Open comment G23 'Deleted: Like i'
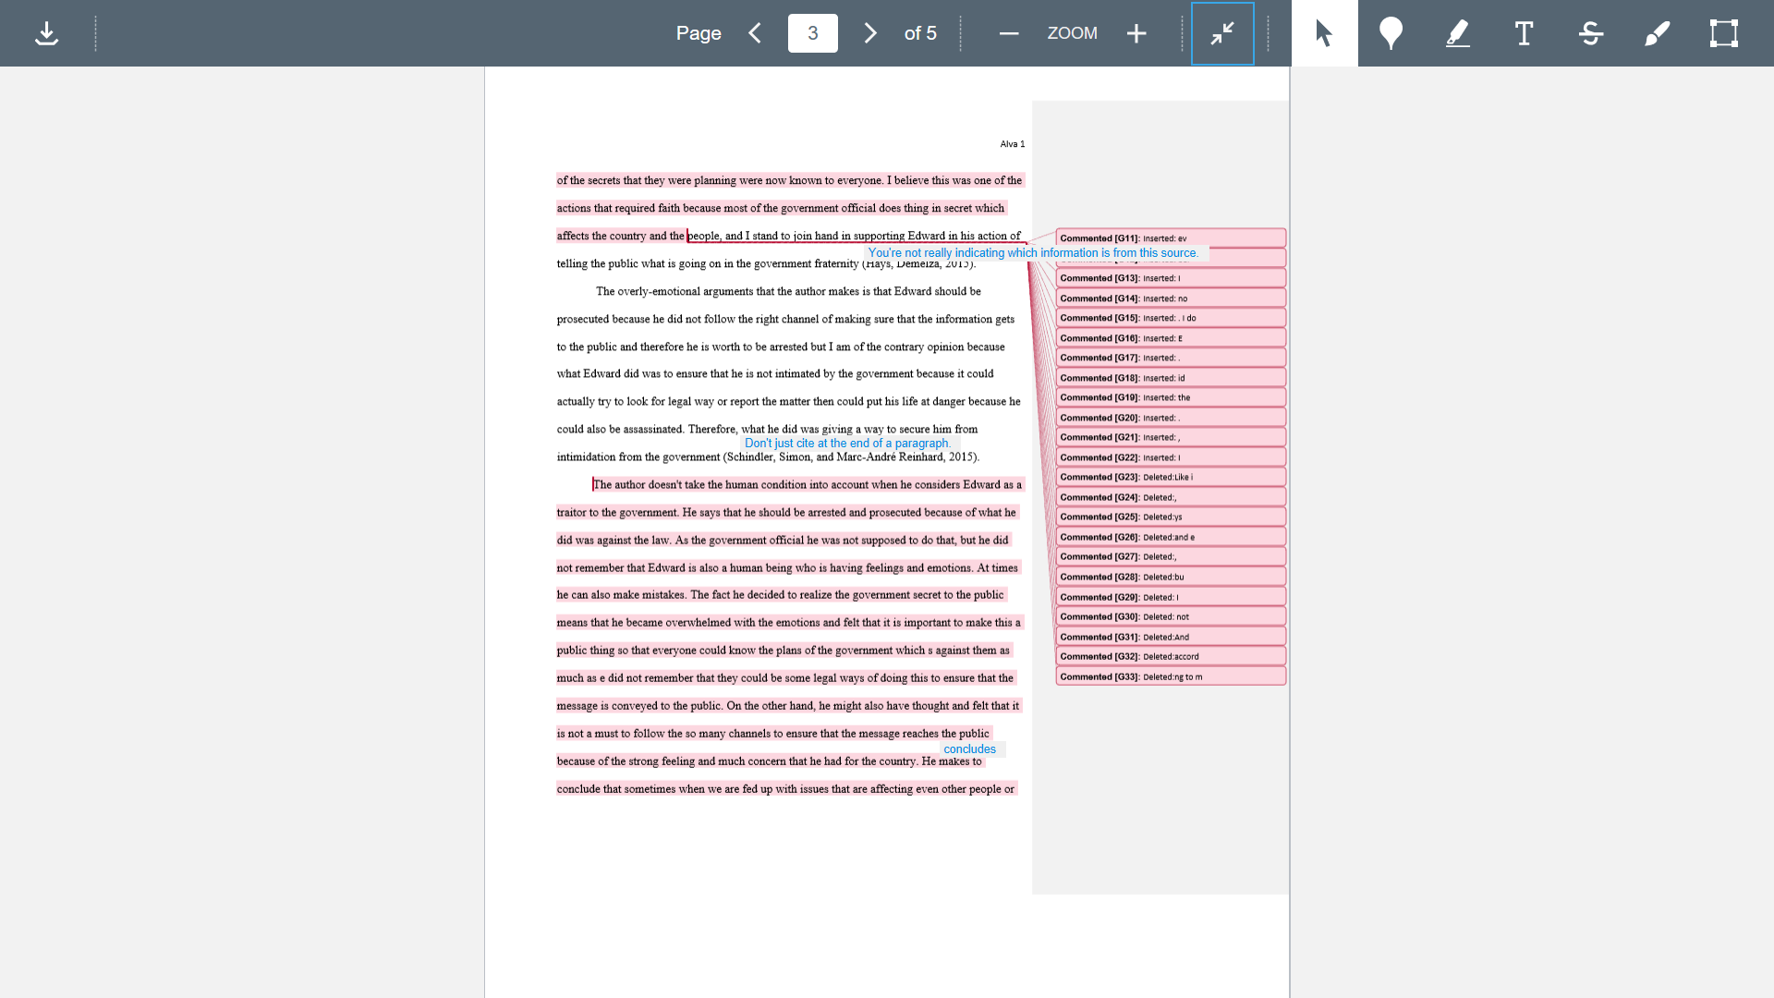The height and width of the screenshot is (998, 1774). point(1171,477)
